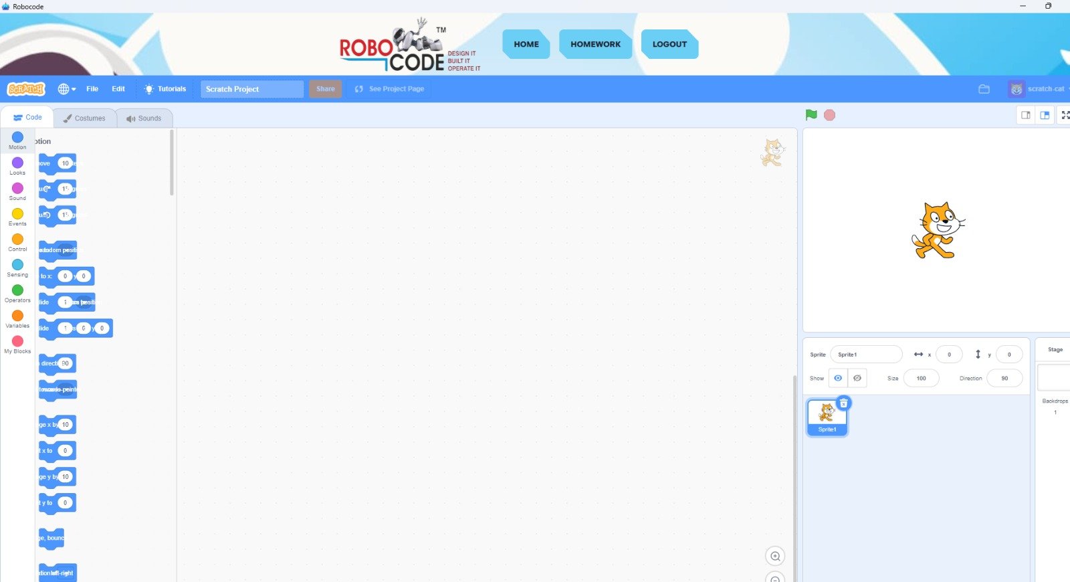The image size is (1070, 582).
Task: Delete Sprite1 using the trash icon
Action: coord(844,403)
